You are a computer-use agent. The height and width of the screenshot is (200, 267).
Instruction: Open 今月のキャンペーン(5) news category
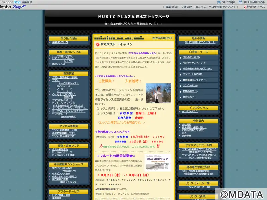195,63
